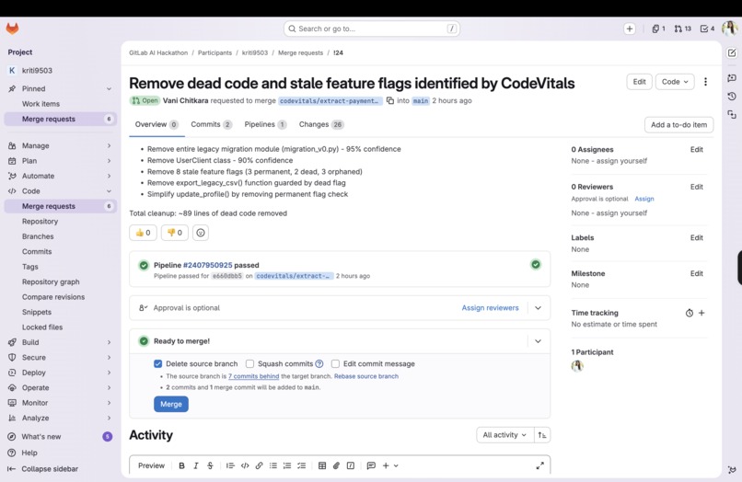Switch to the Changes tab
Screen dimensions: 742x482
coord(321,124)
